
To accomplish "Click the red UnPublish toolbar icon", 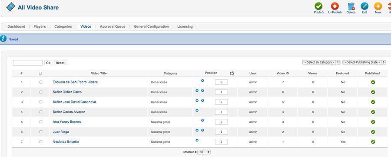I will (x=335, y=6).
